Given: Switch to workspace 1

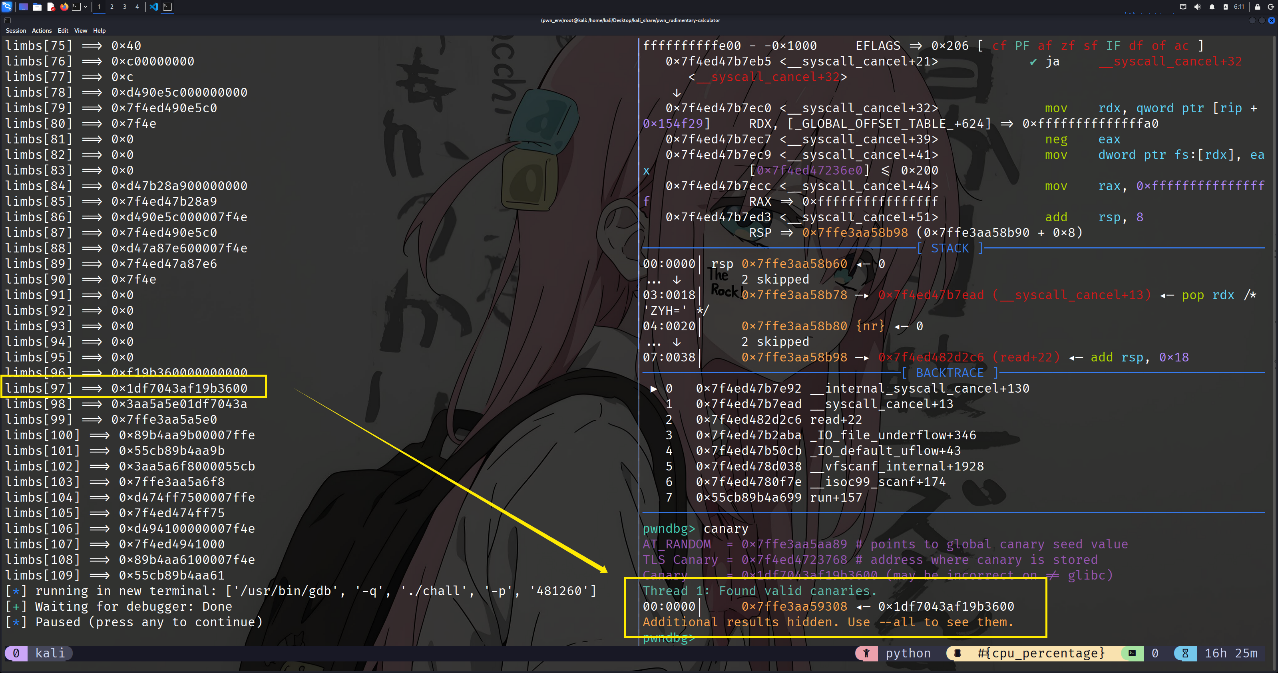Looking at the screenshot, I should tap(99, 6).
